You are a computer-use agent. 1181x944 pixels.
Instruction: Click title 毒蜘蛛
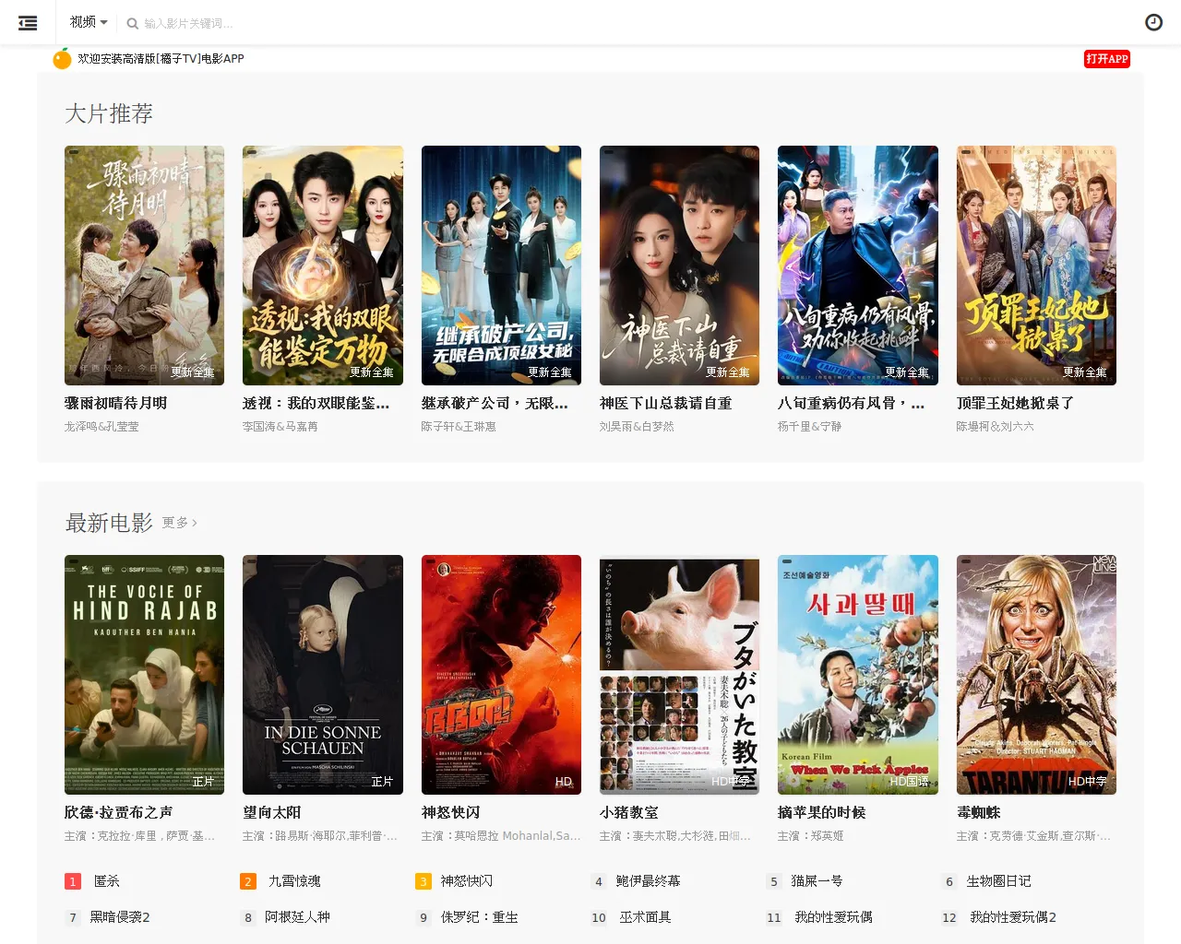(979, 813)
